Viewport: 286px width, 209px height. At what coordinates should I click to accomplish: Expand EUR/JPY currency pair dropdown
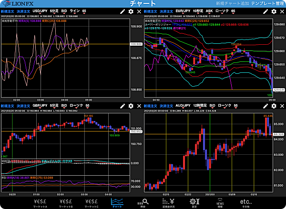[x=183, y=11]
